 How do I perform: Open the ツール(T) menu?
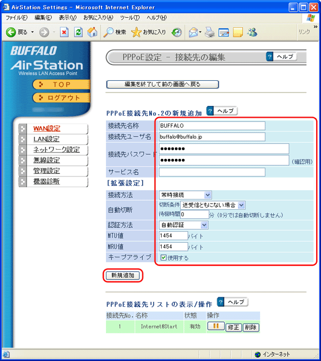[130, 18]
